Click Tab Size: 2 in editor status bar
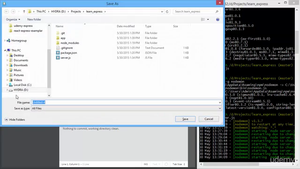 click(179, 164)
